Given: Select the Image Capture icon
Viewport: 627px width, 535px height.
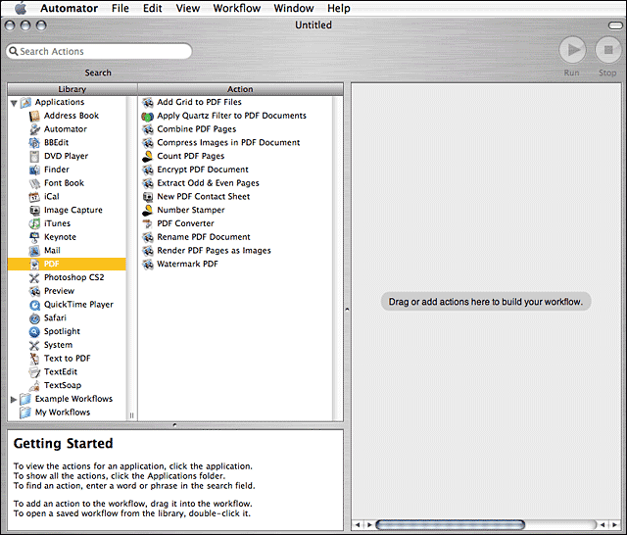Looking at the screenshot, I should (x=34, y=211).
